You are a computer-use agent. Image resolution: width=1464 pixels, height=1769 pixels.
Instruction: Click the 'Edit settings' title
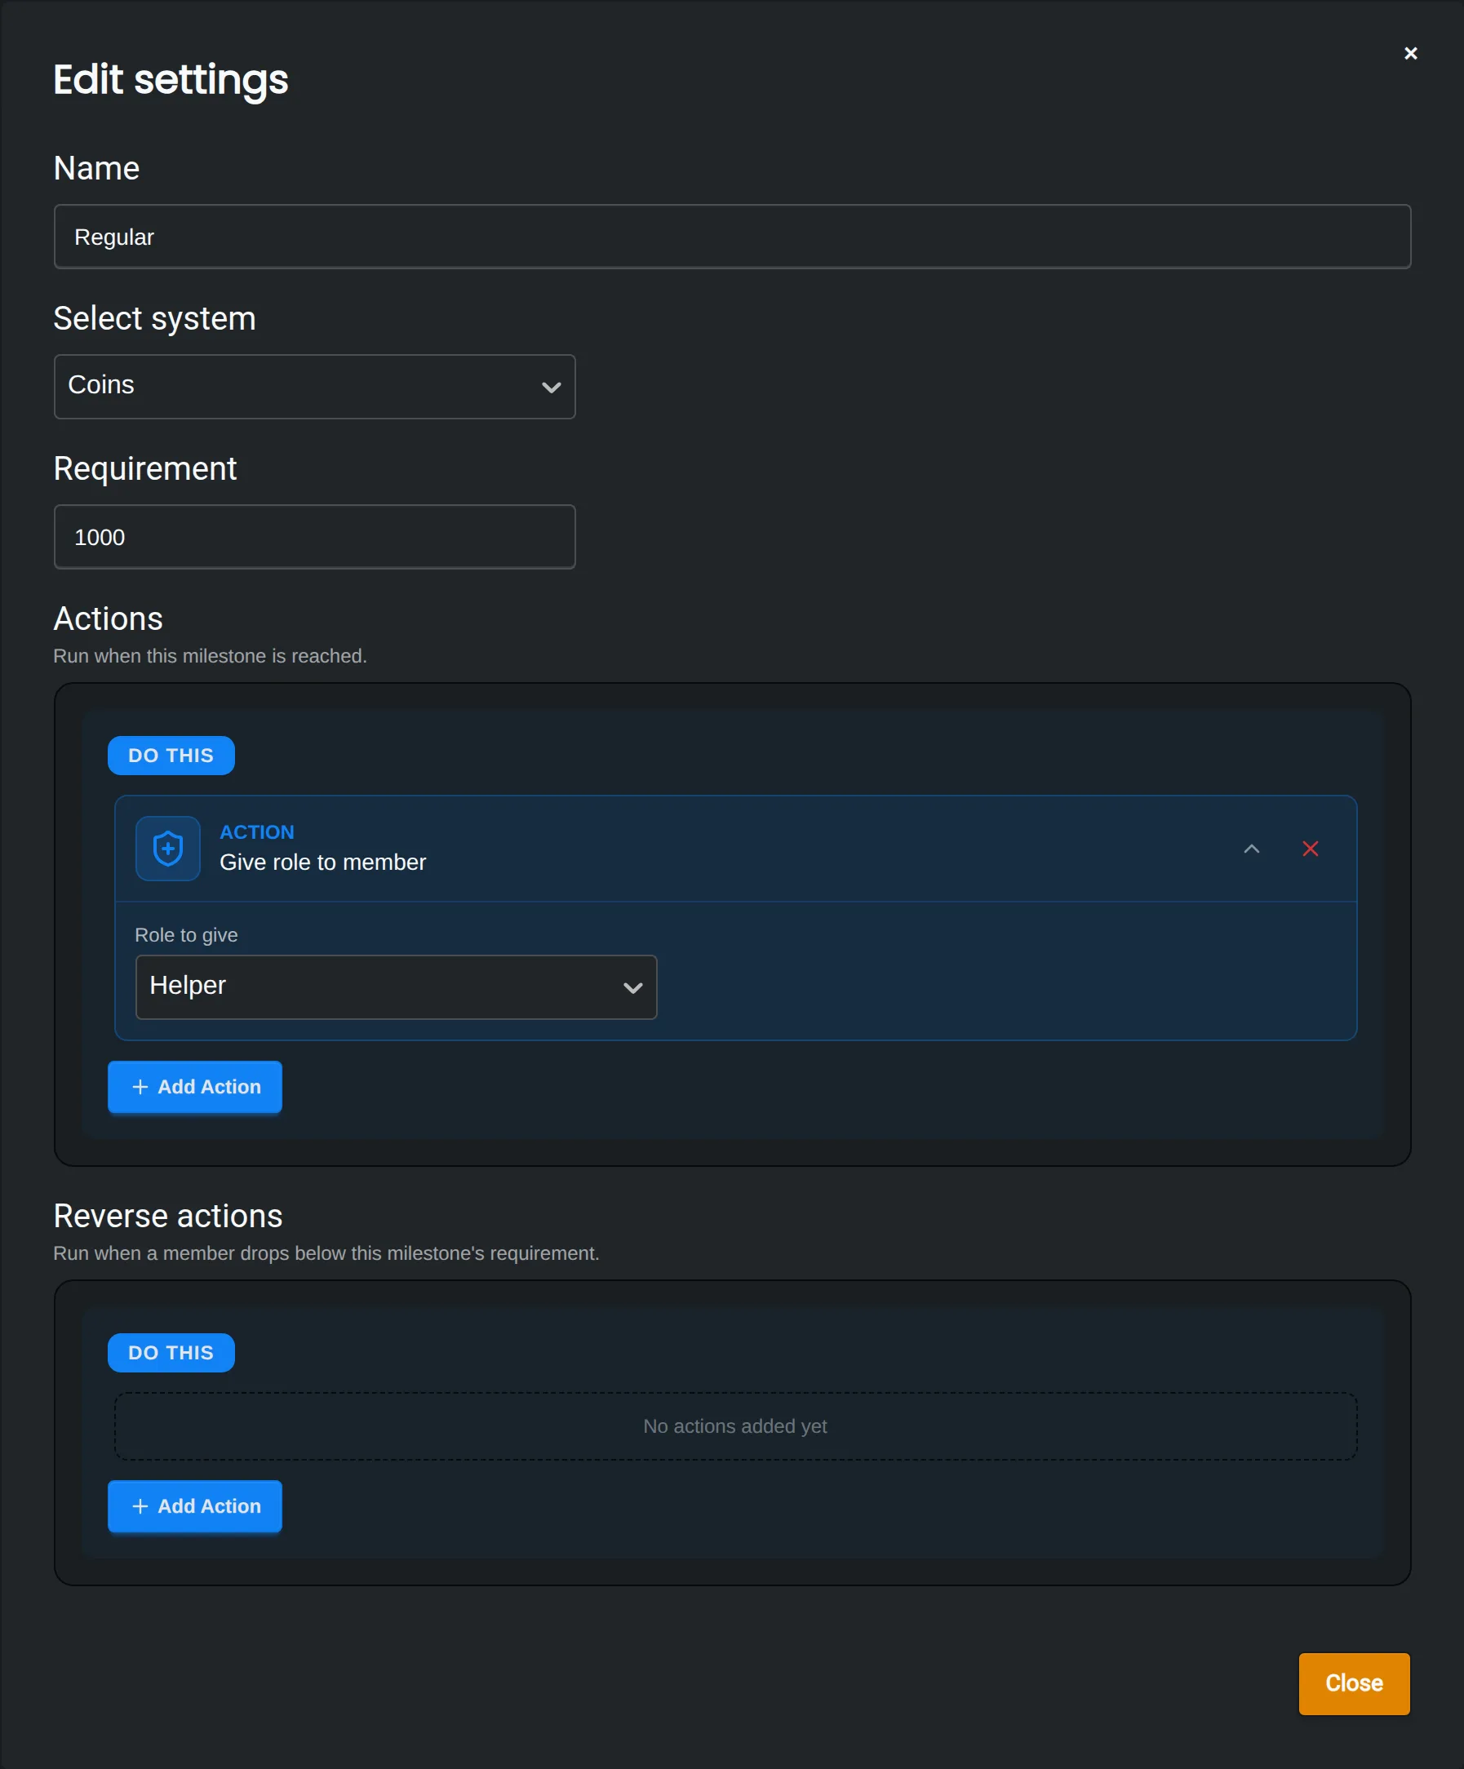[171, 81]
